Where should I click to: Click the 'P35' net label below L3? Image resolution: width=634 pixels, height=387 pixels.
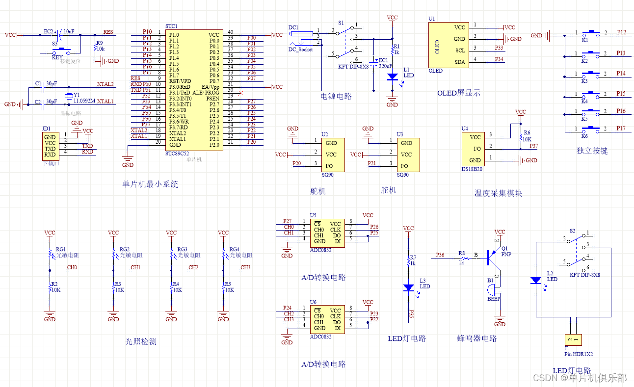tap(411, 314)
